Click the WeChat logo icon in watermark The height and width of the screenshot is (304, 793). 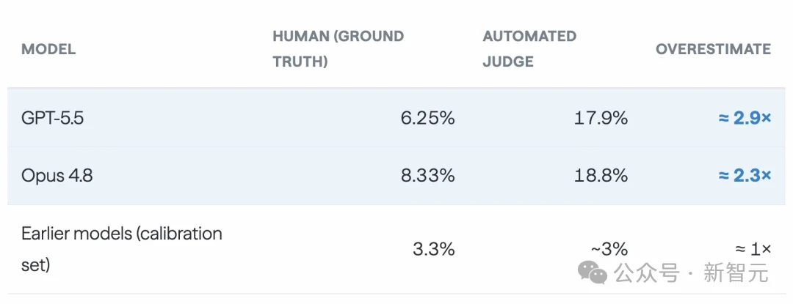[x=593, y=273]
